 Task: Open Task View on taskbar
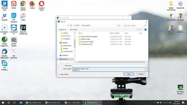[x=15, y=102]
